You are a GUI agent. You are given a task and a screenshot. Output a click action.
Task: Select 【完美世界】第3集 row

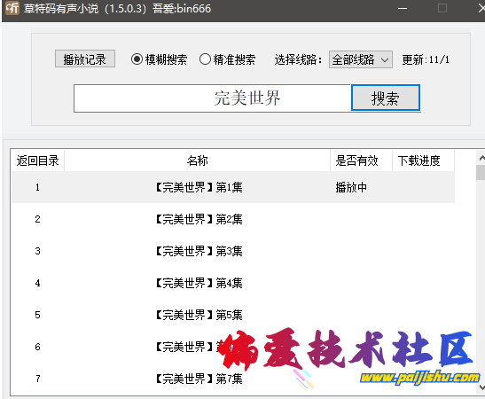point(233,251)
